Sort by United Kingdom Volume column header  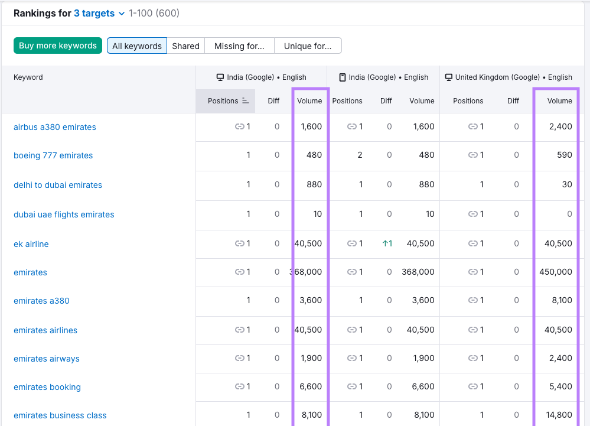coord(559,101)
